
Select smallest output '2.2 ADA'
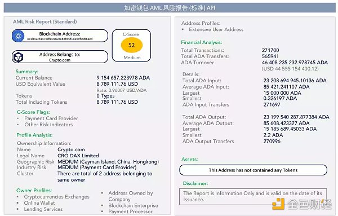pyautogui.click(x=273, y=135)
